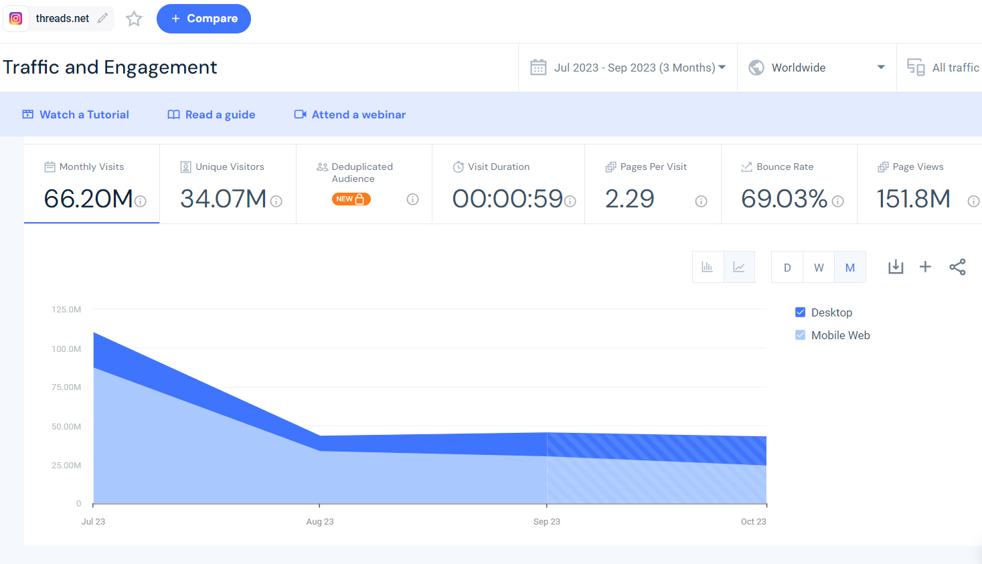The image size is (982, 564).
Task: Open the Watch a Tutorial link
Action: (x=76, y=114)
